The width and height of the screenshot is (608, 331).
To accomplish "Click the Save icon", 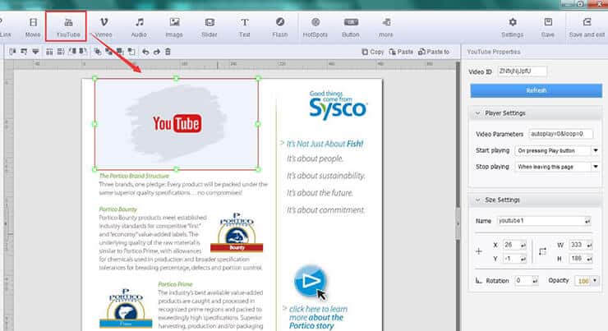I will click(547, 27).
